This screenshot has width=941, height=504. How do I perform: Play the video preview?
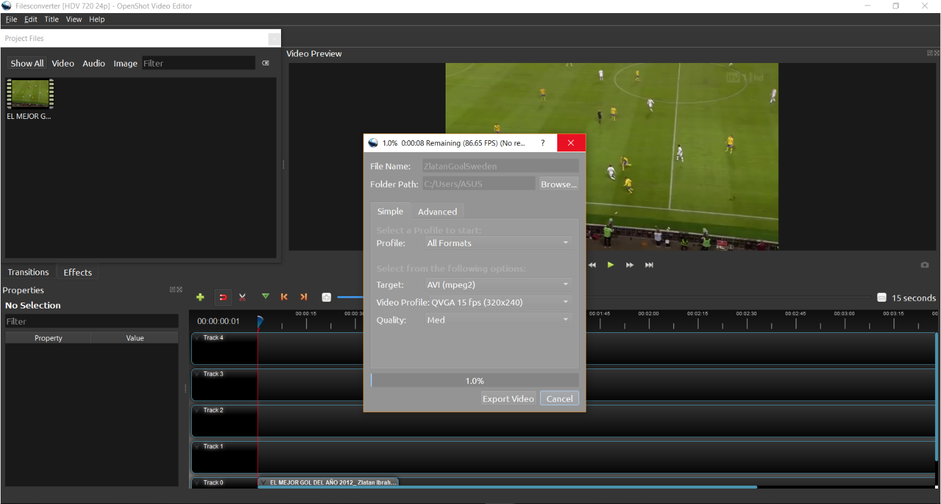point(611,265)
